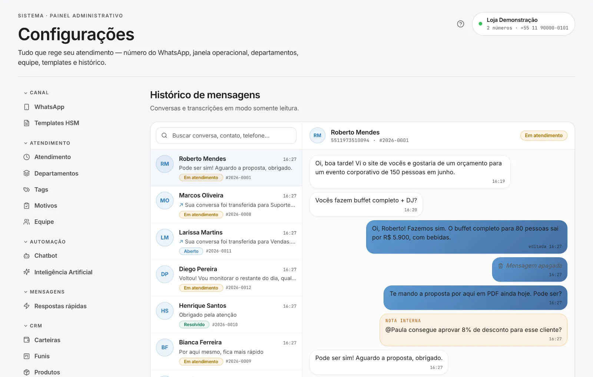Click the Resolvido status badge
The height and width of the screenshot is (377, 593).
pyautogui.click(x=194, y=325)
